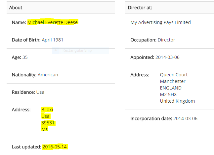
Task: Click the Appointed date 2014-03-06
Action: pyautogui.click(x=167, y=57)
